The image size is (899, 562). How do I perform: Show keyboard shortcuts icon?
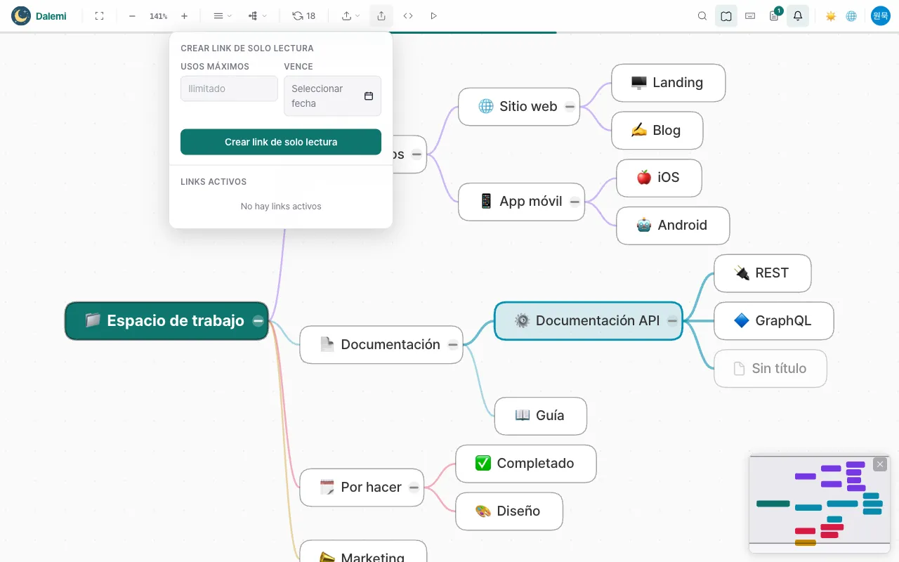point(750,15)
